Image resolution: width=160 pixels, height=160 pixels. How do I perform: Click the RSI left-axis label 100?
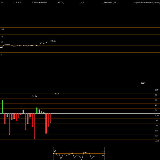[x=3, y=29]
